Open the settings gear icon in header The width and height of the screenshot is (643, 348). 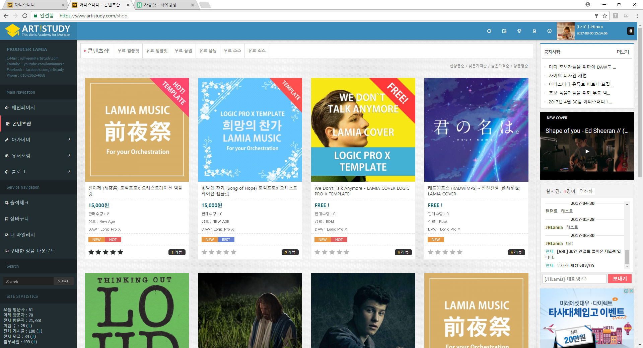coord(489,31)
